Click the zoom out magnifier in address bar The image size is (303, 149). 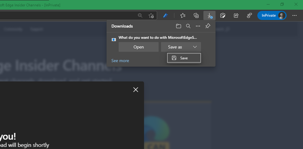click(140, 15)
